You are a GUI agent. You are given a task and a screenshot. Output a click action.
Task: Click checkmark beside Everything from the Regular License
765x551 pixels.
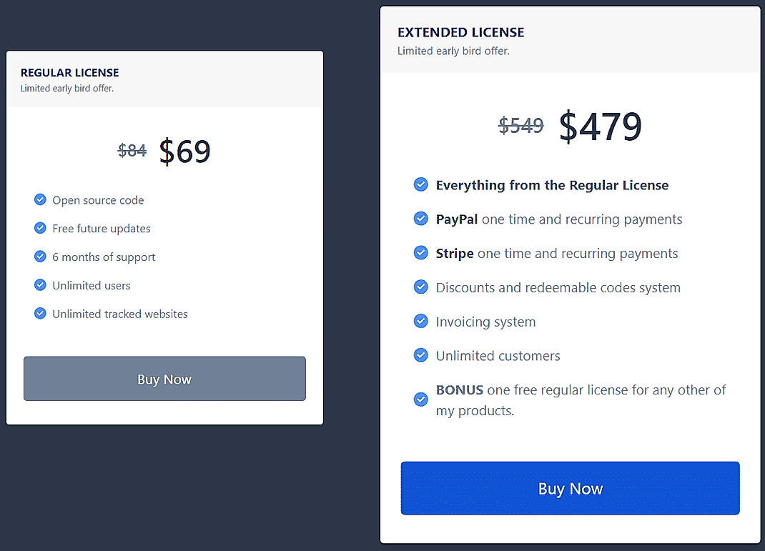click(421, 184)
